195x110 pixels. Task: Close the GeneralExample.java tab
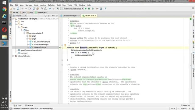tap(79, 16)
